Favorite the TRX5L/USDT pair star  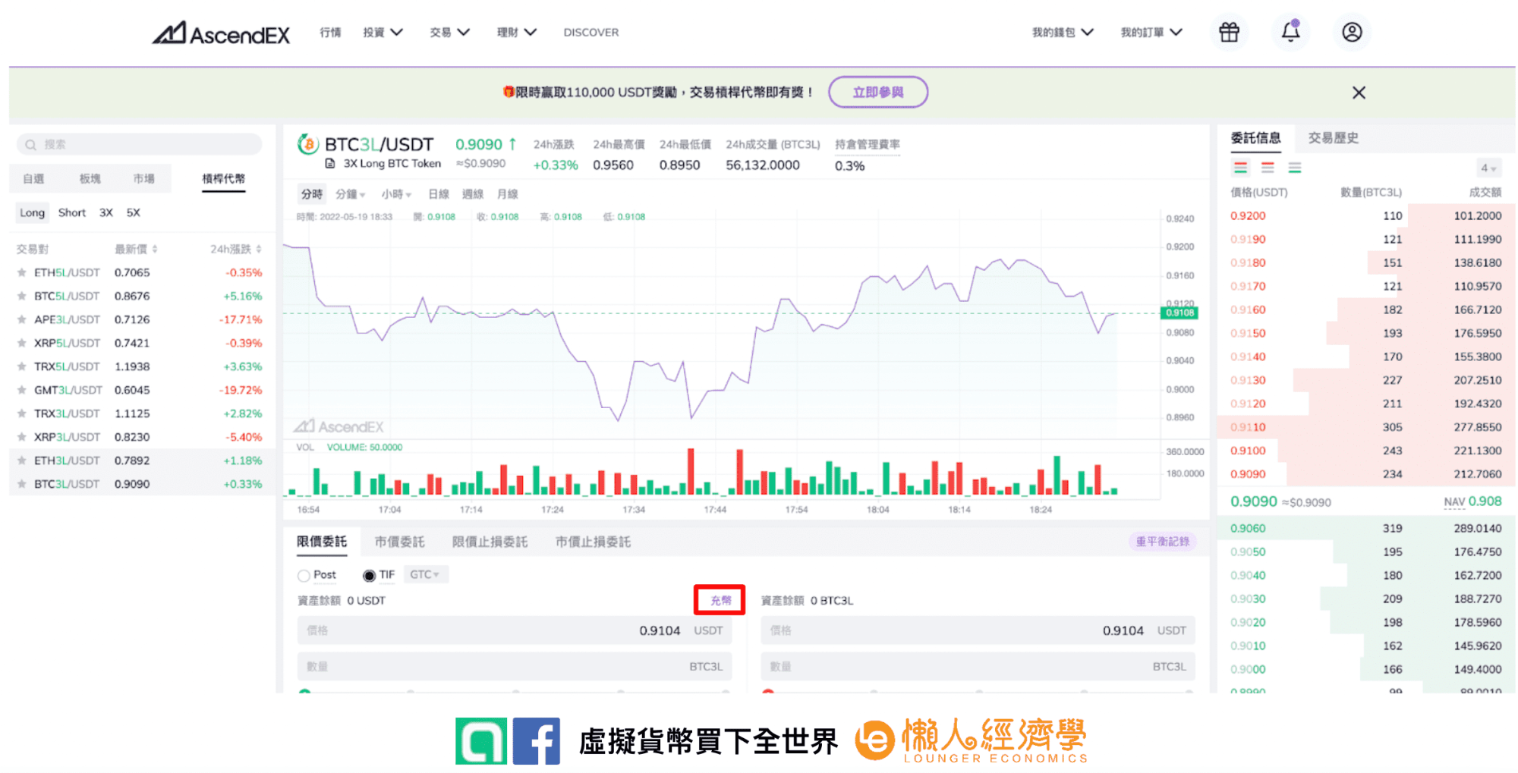22,366
